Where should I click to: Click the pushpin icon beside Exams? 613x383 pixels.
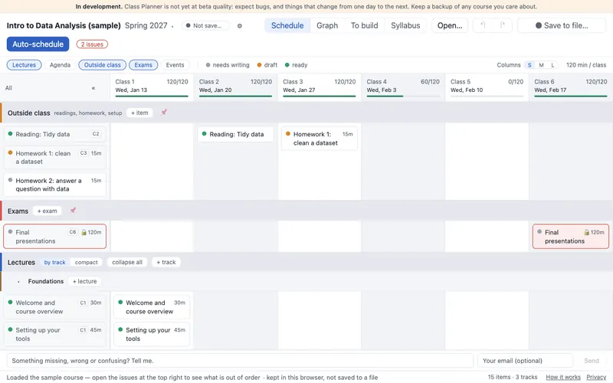(x=73, y=211)
